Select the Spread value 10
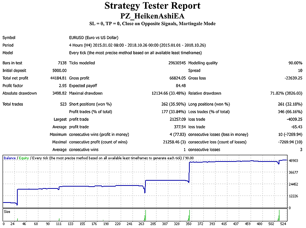This screenshot has height=228, width=306. point(300,71)
